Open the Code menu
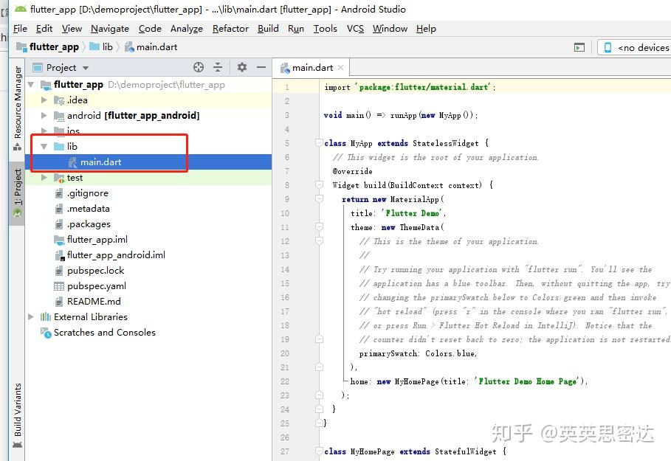Viewport: 671px width, 461px height. (x=150, y=29)
